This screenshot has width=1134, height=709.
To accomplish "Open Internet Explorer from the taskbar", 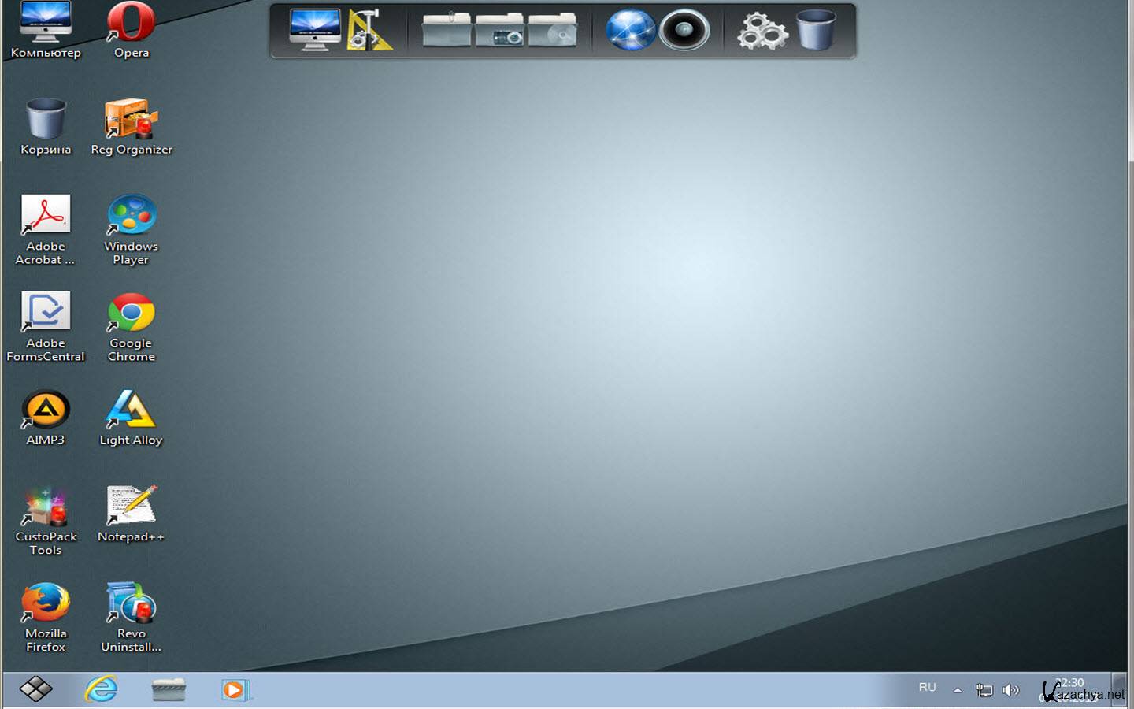I will point(102,689).
